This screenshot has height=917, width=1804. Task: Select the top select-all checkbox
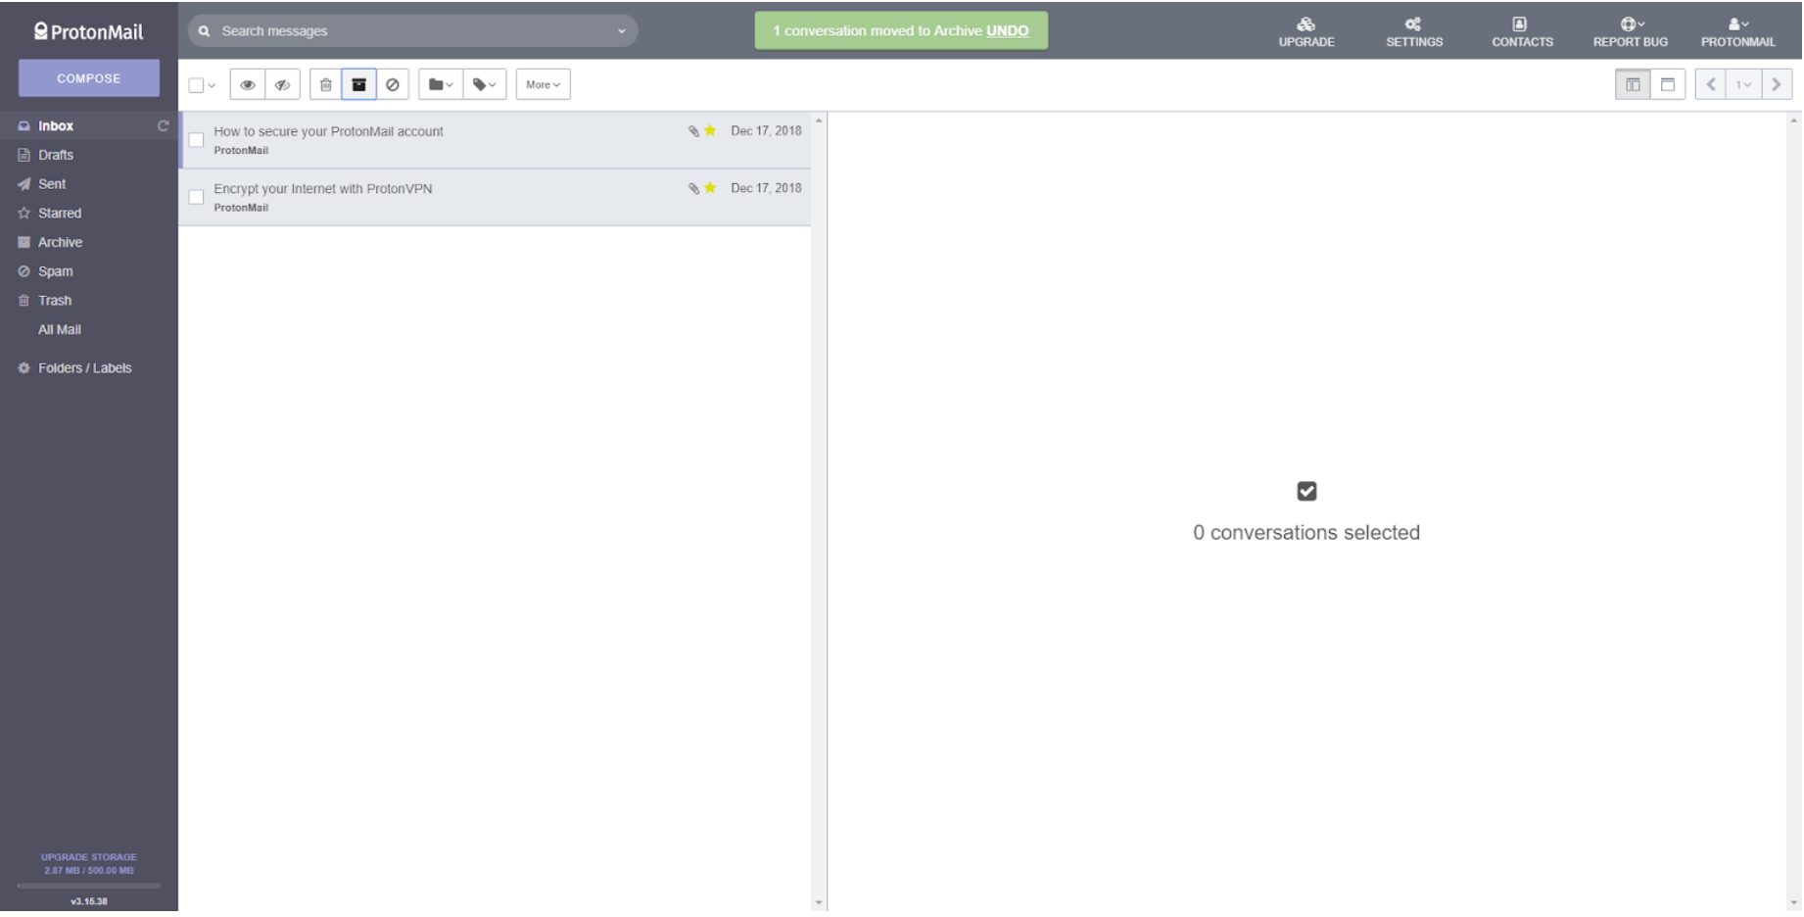(195, 84)
